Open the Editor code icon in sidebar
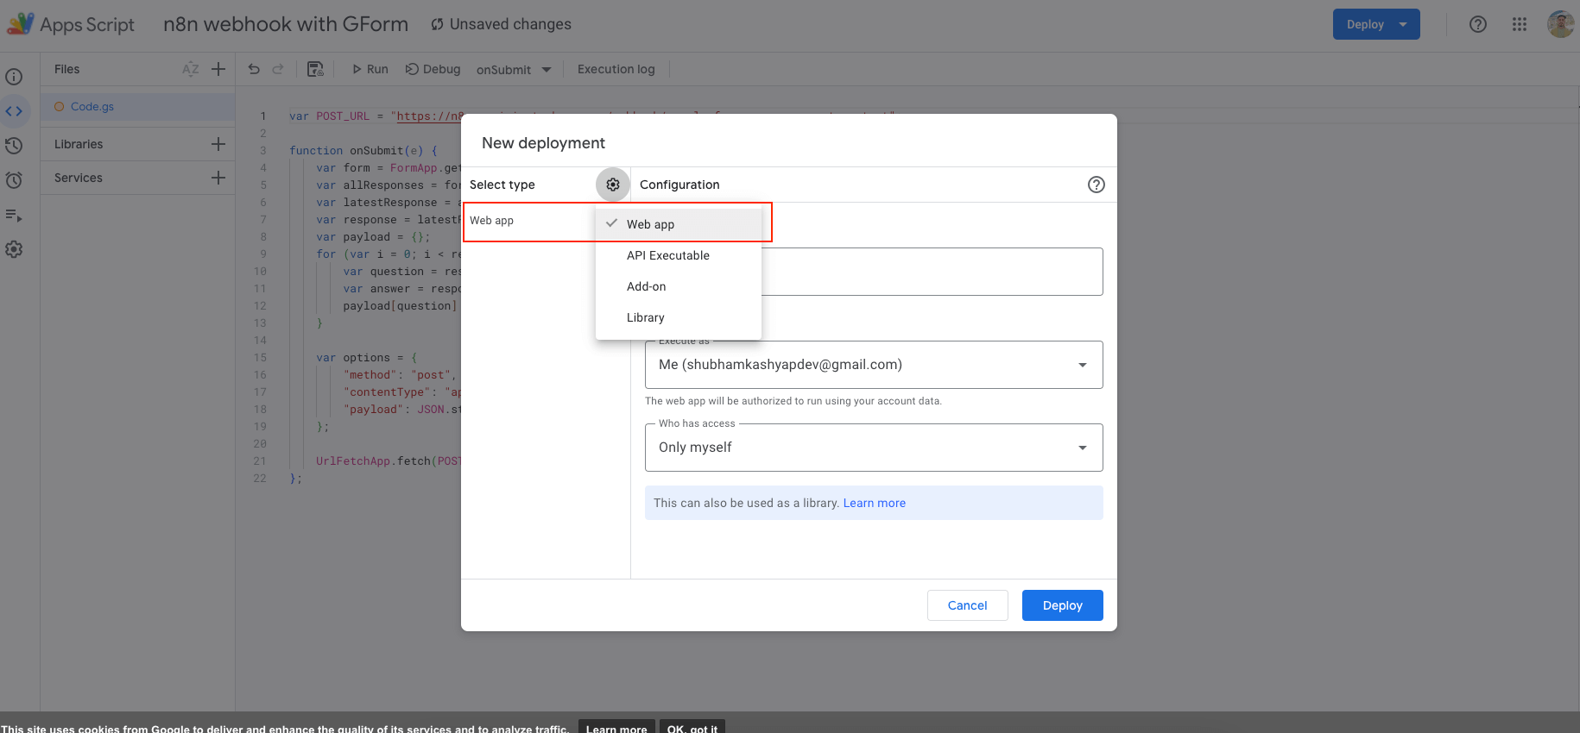The width and height of the screenshot is (1580, 733). coord(14,111)
